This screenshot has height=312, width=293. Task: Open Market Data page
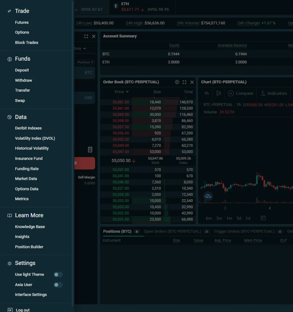click(x=26, y=179)
